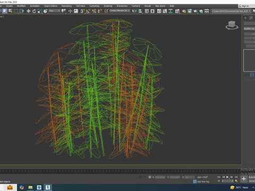
Task: Open Edit Named Selection Sets
Action: pos(106,11)
